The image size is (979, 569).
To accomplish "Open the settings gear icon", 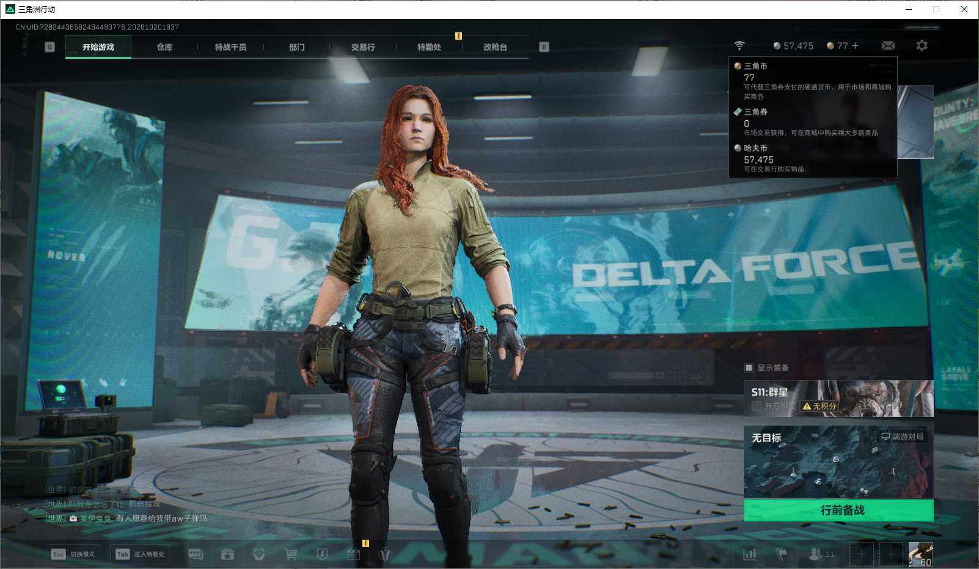I will (922, 46).
